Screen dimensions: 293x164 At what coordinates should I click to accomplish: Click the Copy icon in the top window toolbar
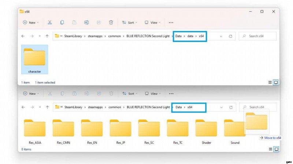click(x=62, y=23)
